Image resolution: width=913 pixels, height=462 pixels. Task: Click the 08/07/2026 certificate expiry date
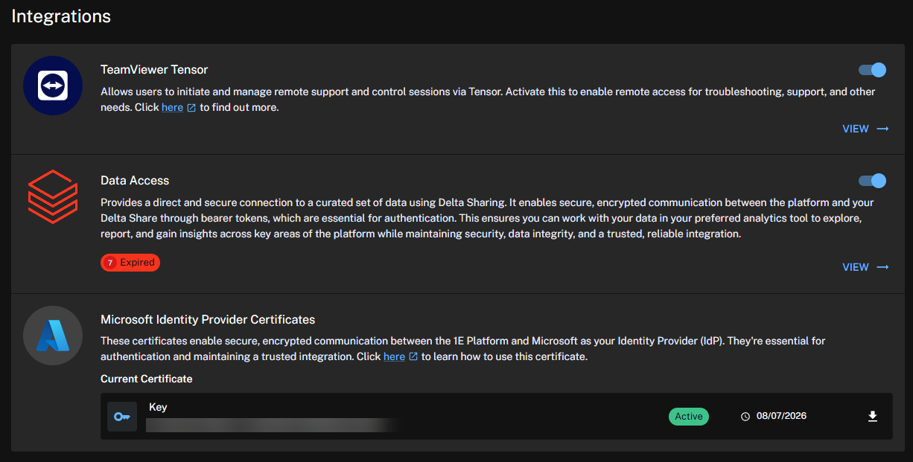(x=781, y=416)
